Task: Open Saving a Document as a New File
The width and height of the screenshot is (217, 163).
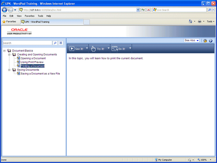Action: coord(40,74)
